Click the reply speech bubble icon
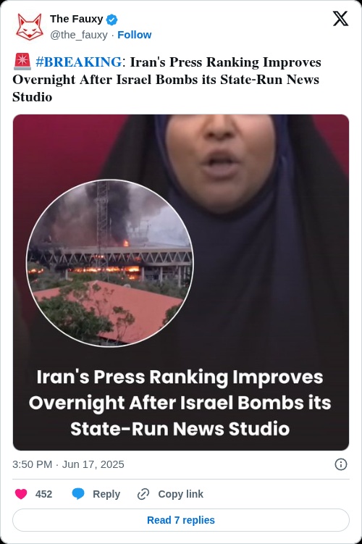 coord(78,494)
